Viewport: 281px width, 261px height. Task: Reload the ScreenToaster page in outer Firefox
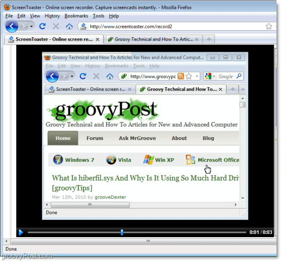click(42, 26)
